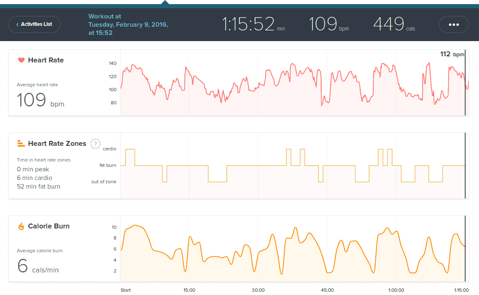This screenshot has width=479, height=295.
Task: Open the three-dots more options menu
Action: coord(453,25)
